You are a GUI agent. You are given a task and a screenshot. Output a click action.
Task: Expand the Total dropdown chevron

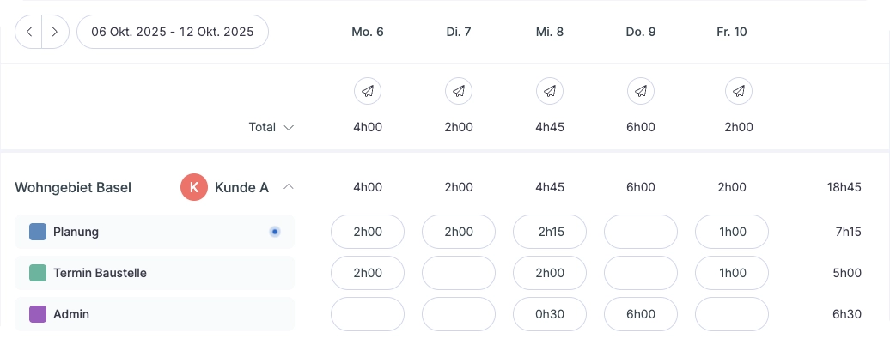[x=289, y=127]
